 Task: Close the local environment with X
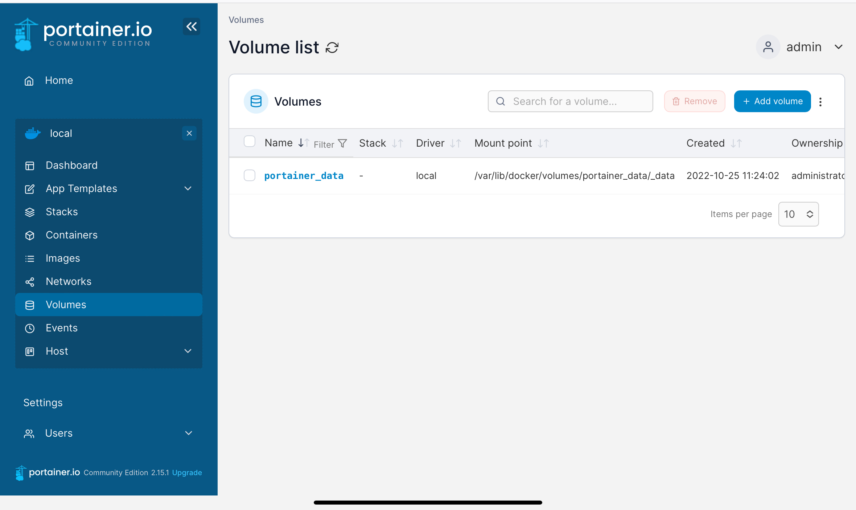[x=189, y=133]
